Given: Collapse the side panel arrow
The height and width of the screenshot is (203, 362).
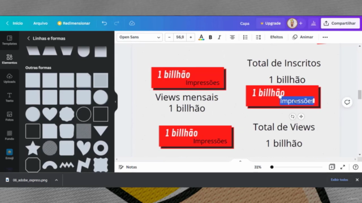Looking at the screenshot, I should point(115,101).
